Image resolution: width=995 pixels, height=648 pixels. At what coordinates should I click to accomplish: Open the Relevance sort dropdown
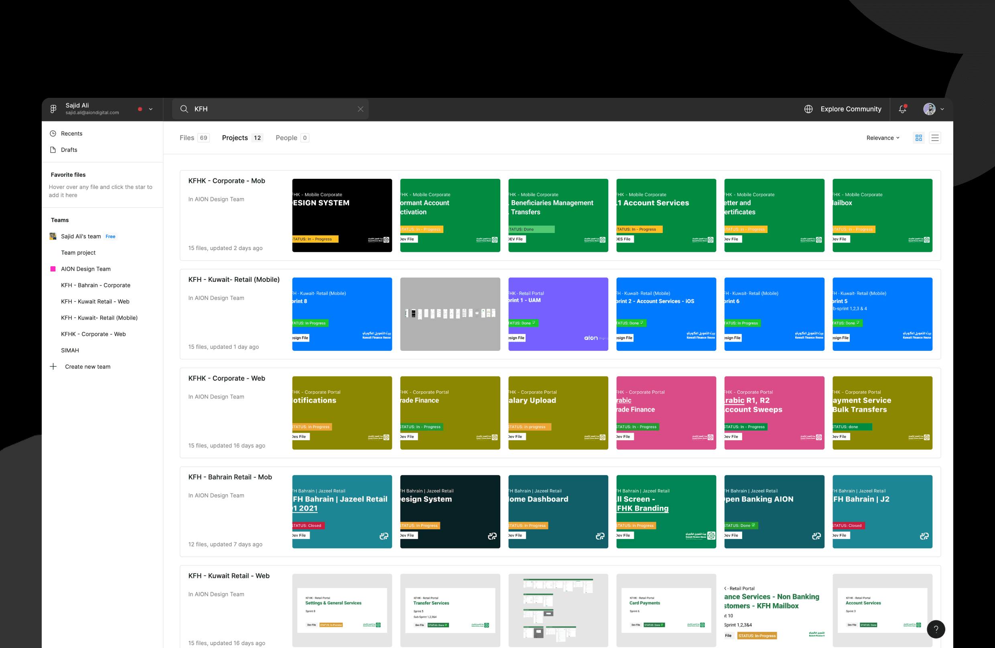coord(883,138)
